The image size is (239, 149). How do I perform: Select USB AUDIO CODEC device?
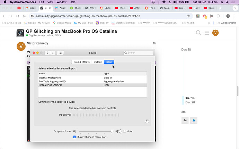tap(92, 85)
